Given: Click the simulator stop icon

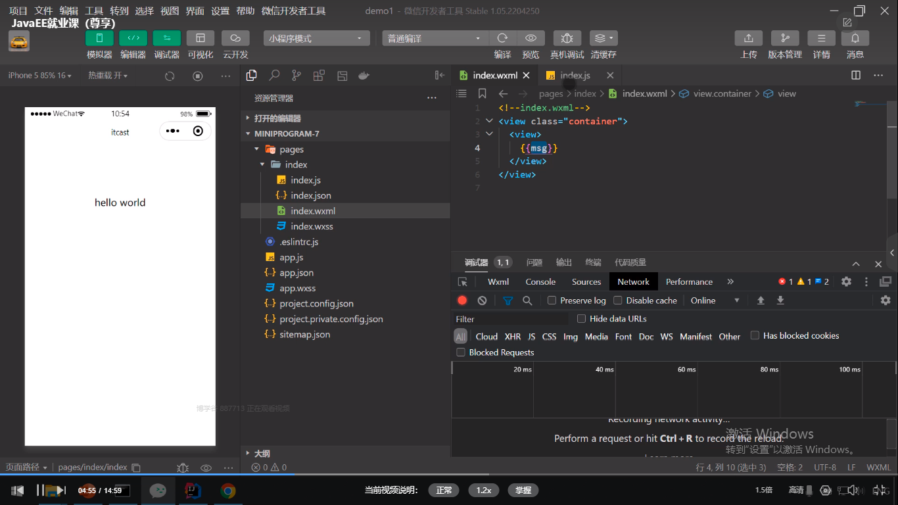Looking at the screenshot, I should pyautogui.click(x=198, y=76).
